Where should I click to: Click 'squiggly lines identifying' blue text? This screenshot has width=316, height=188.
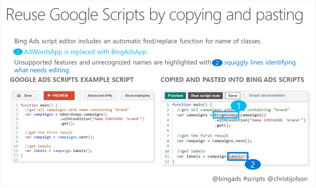[260, 63]
